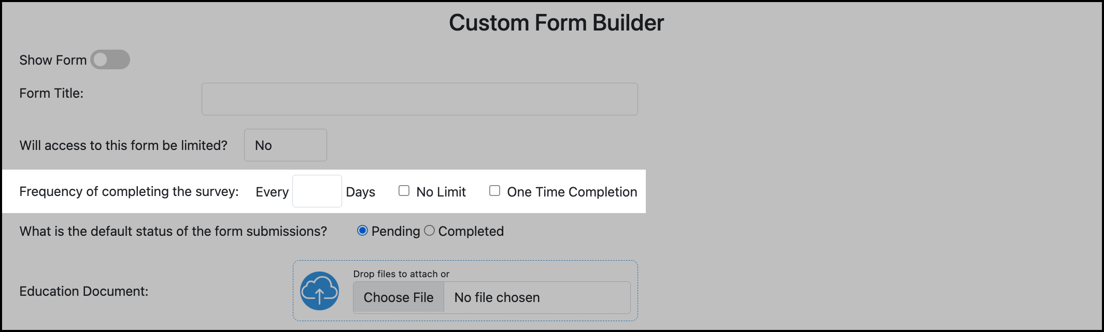Click the 'Show Form' label text
This screenshot has height=332, width=1104.
point(53,60)
